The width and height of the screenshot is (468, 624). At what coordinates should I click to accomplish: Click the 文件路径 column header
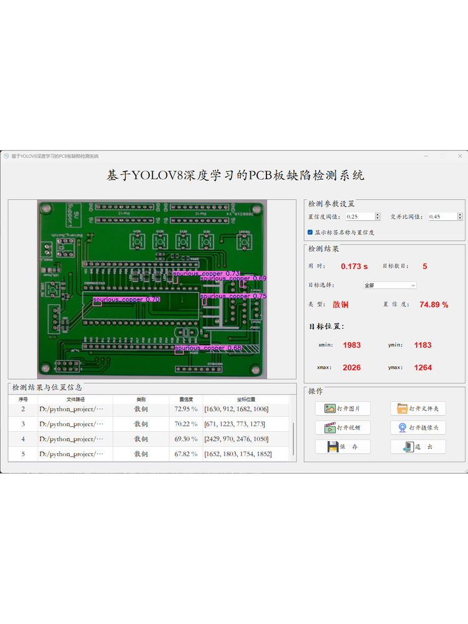[76, 399]
